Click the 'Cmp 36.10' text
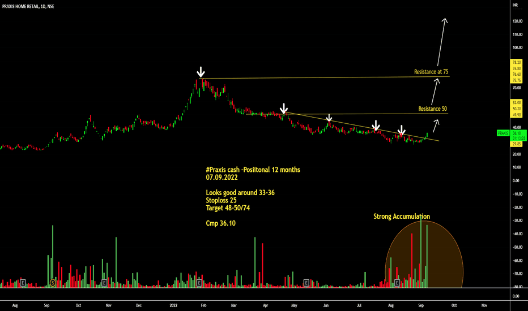This screenshot has height=311, width=528. (220, 223)
